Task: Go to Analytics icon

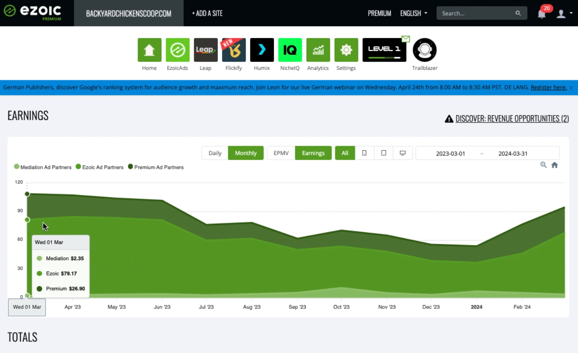Action: pyautogui.click(x=318, y=50)
